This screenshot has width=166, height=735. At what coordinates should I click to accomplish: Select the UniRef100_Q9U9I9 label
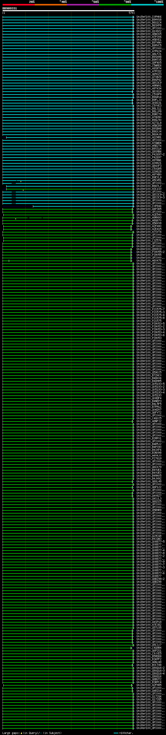(149, 249)
